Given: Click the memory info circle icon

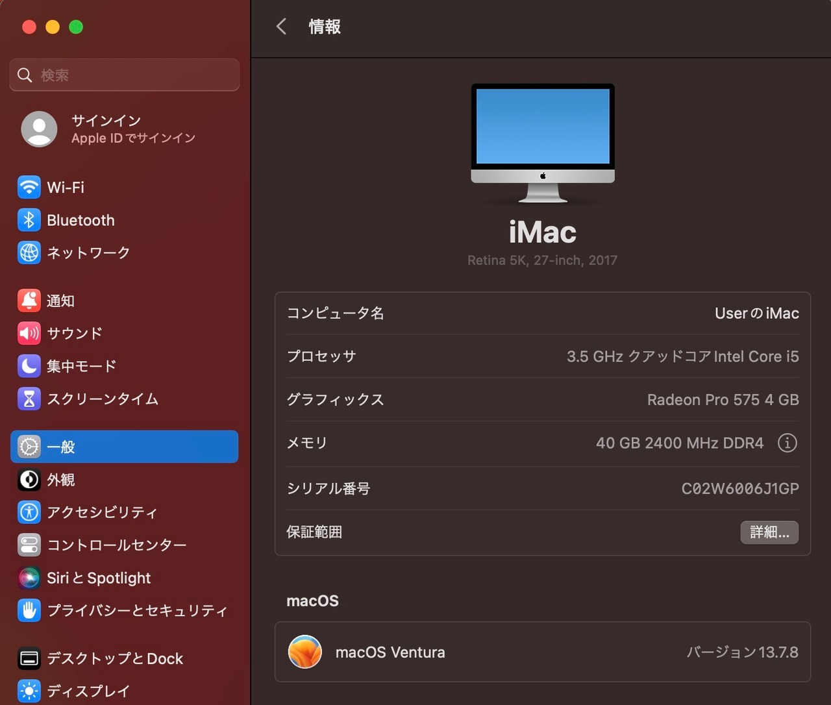Looking at the screenshot, I should coord(787,443).
